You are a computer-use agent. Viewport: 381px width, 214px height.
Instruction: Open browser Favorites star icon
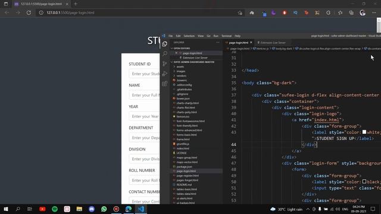pyautogui.click(x=340, y=12)
